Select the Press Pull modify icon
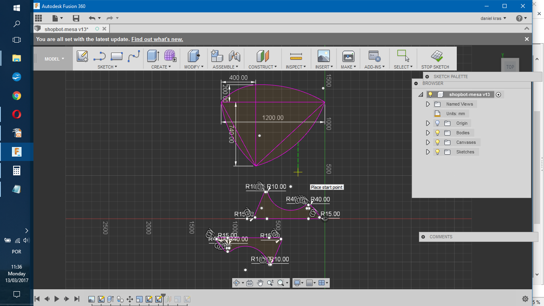This screenshot has height=306, width=544. click(x=194, y=56)
